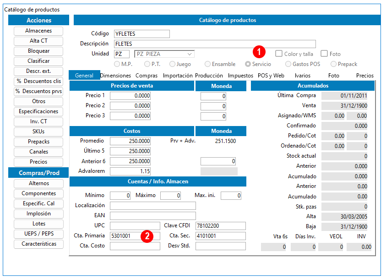Select the M.P. radio option
This screenshot has width=386, height=280.
point(117,64)
